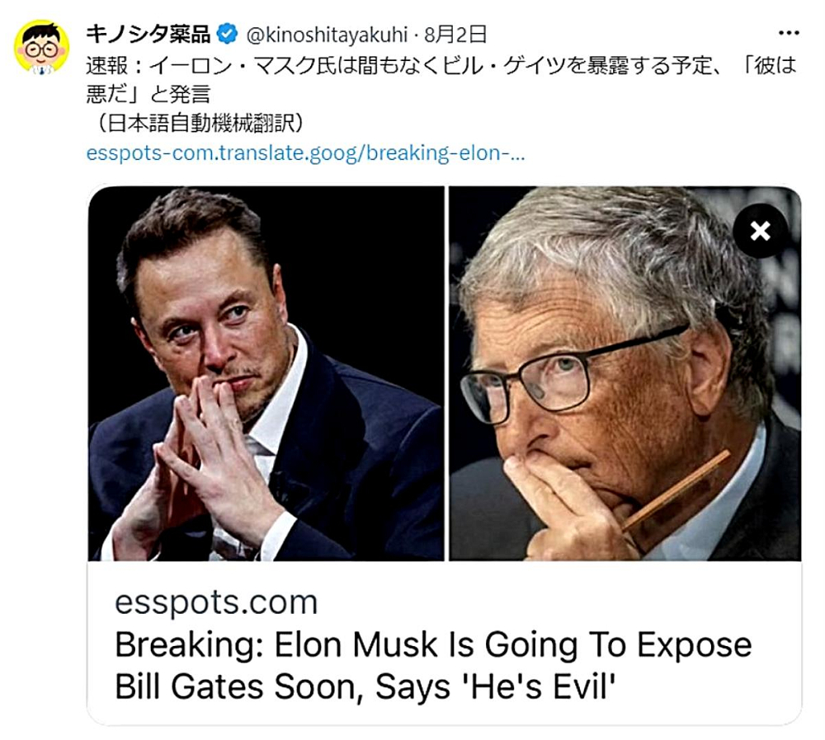Click the blue verified badge
The image size is (825, 740).
tap(228, 35)
